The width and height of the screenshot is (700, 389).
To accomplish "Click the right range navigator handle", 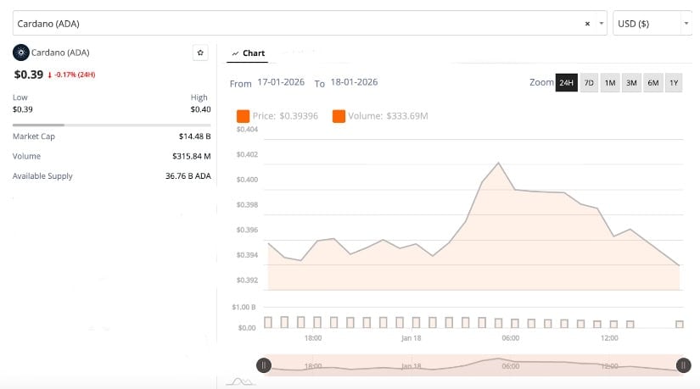I will [683, 365].
